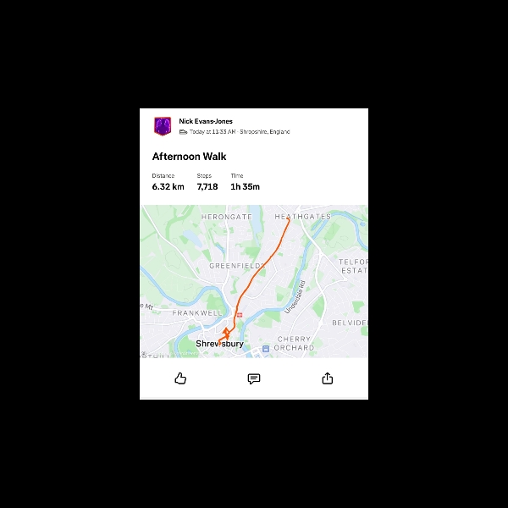Select the 7,718 steps stat

point(207,186)
